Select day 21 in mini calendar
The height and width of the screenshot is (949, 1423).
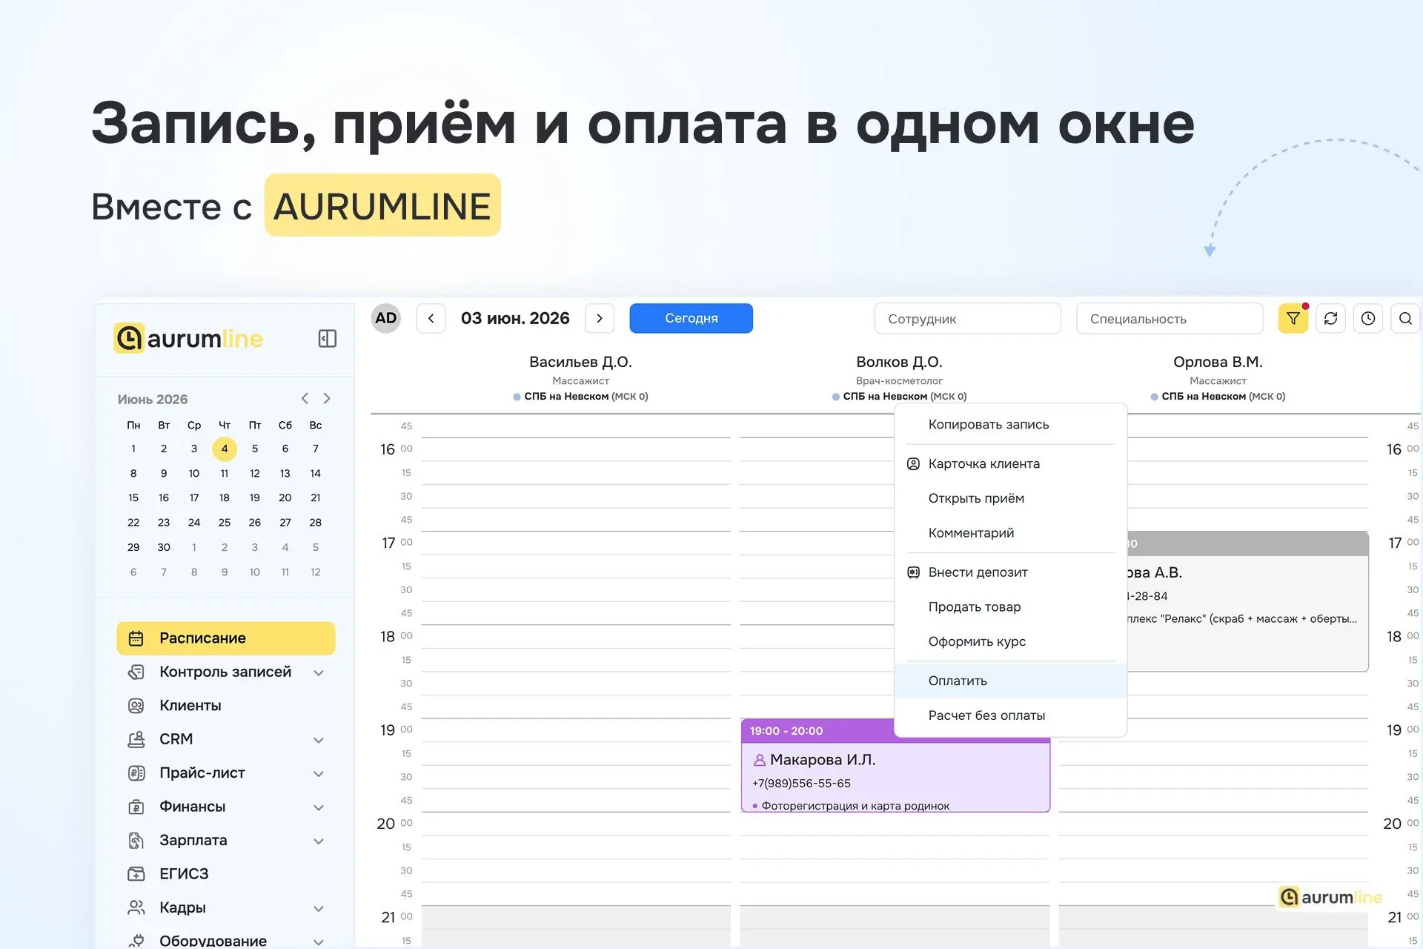316,497
